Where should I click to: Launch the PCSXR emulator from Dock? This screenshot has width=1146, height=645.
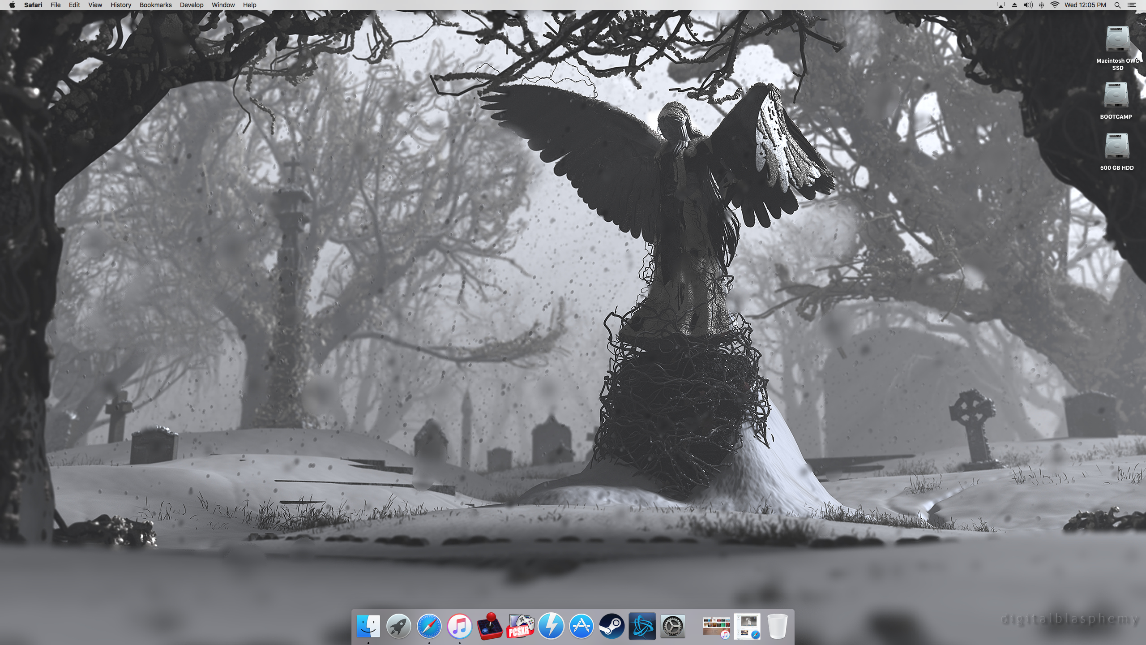[x=520, y=626]
